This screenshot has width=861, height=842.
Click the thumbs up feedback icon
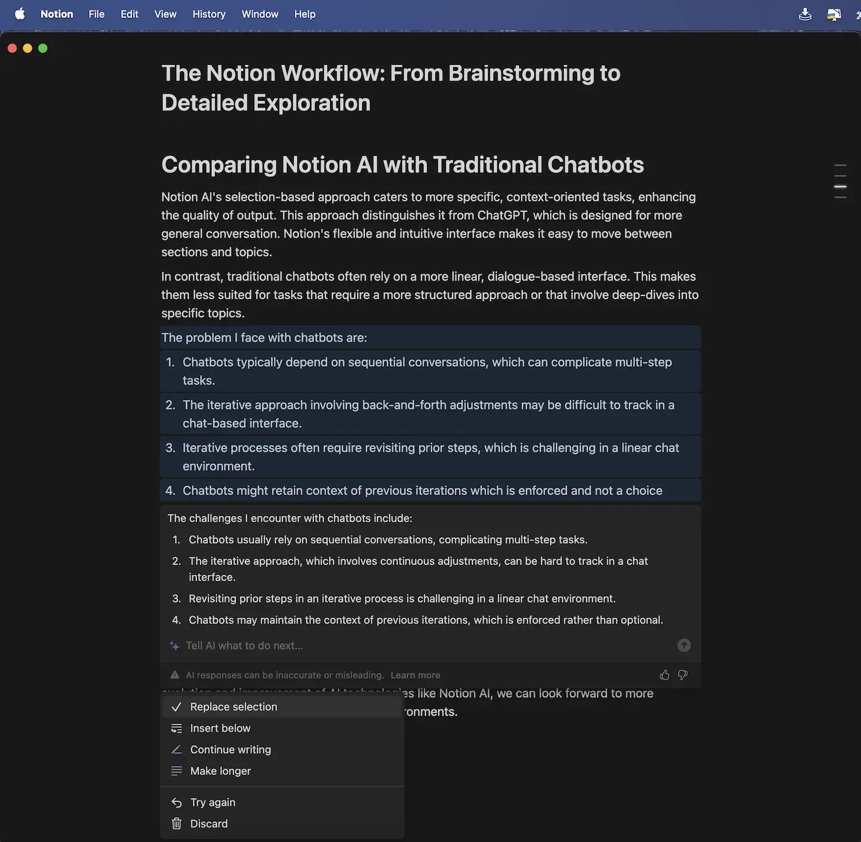pyautogui.click(x=665, y=675)
